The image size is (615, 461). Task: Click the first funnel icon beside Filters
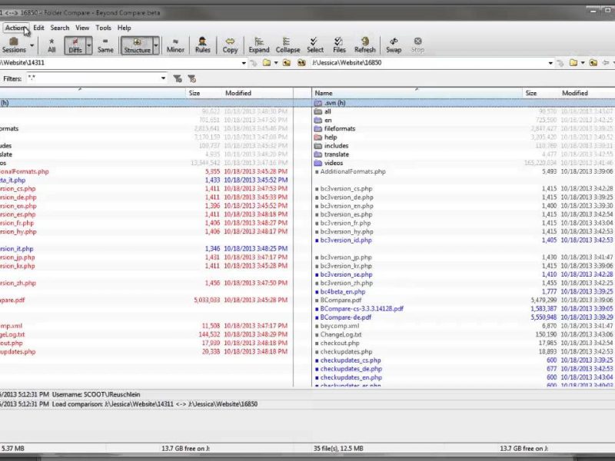pos(178,79)
